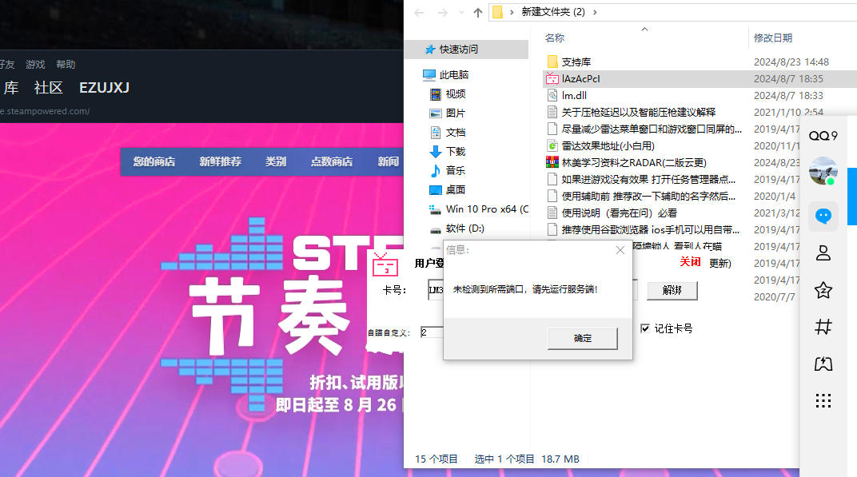The height and width of the screenshot is (477, 857).
Task: Click the pink login window app icon
Action: point(385,264)
